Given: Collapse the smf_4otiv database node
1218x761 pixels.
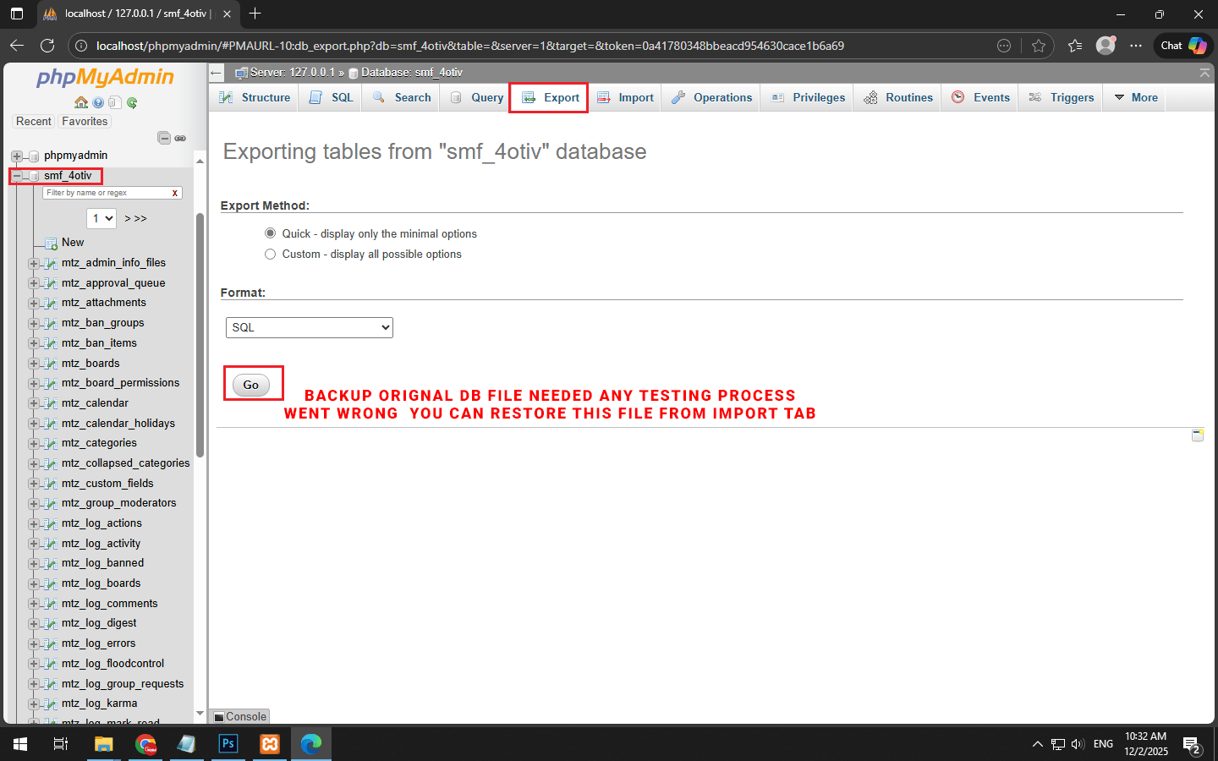Looking at the screenshot, I should click(x=16, y=176).
